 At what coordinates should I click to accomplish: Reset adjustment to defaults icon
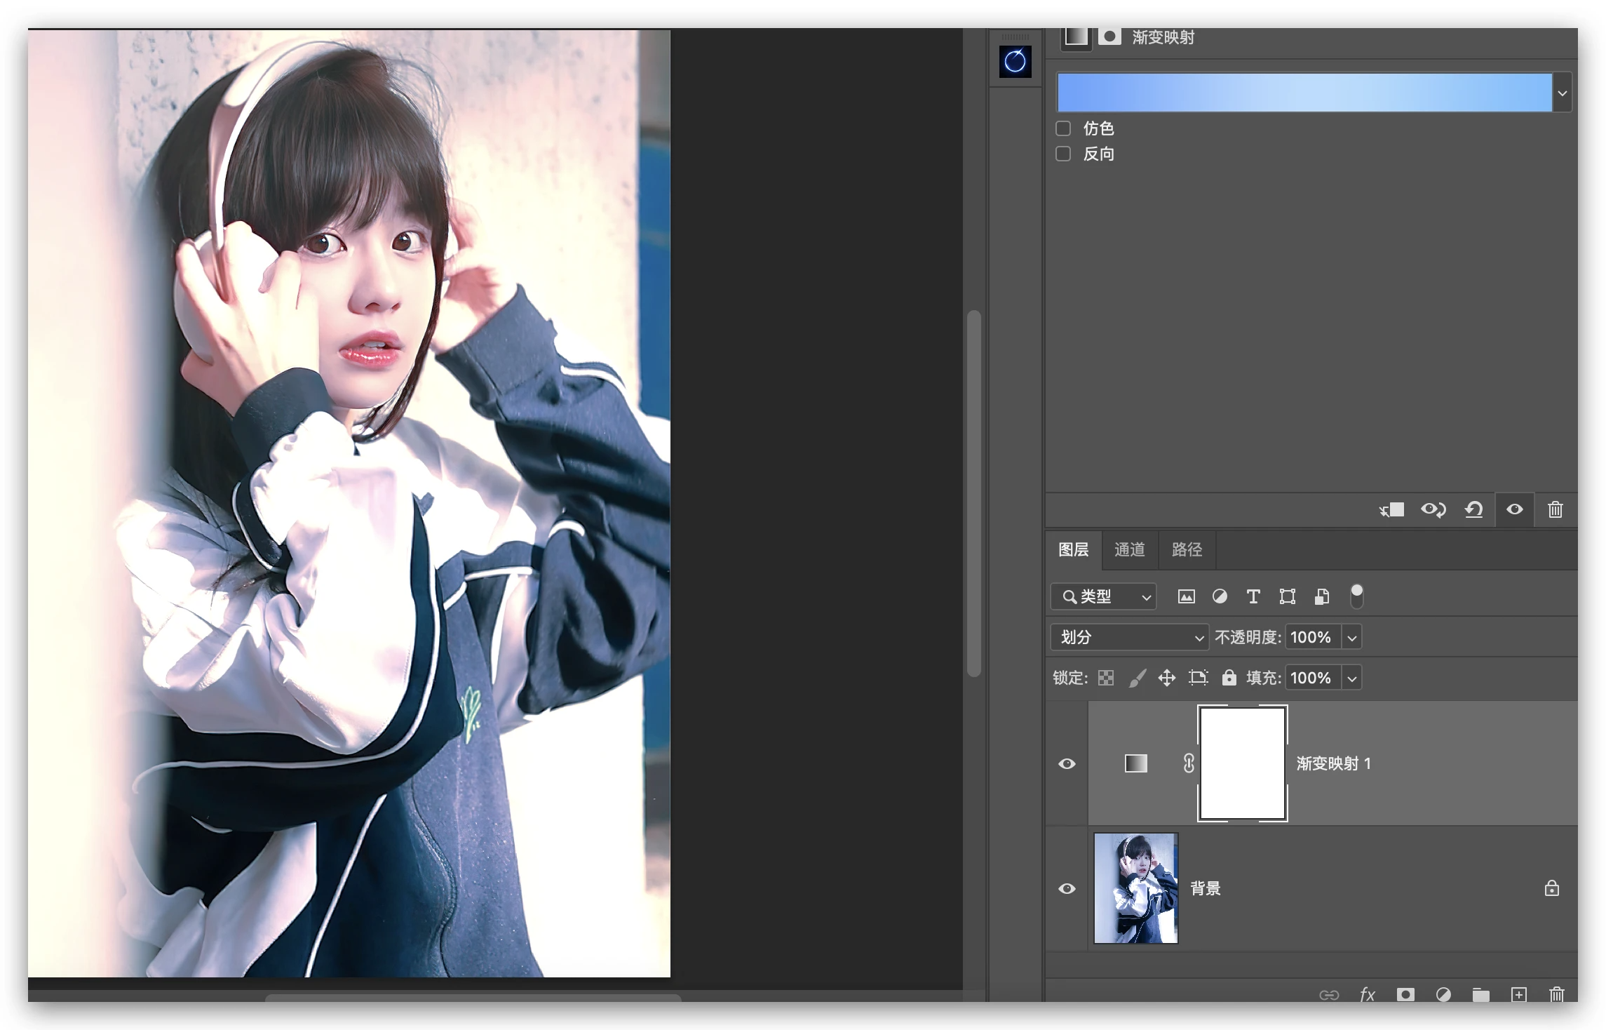(x=1473, y=510)
